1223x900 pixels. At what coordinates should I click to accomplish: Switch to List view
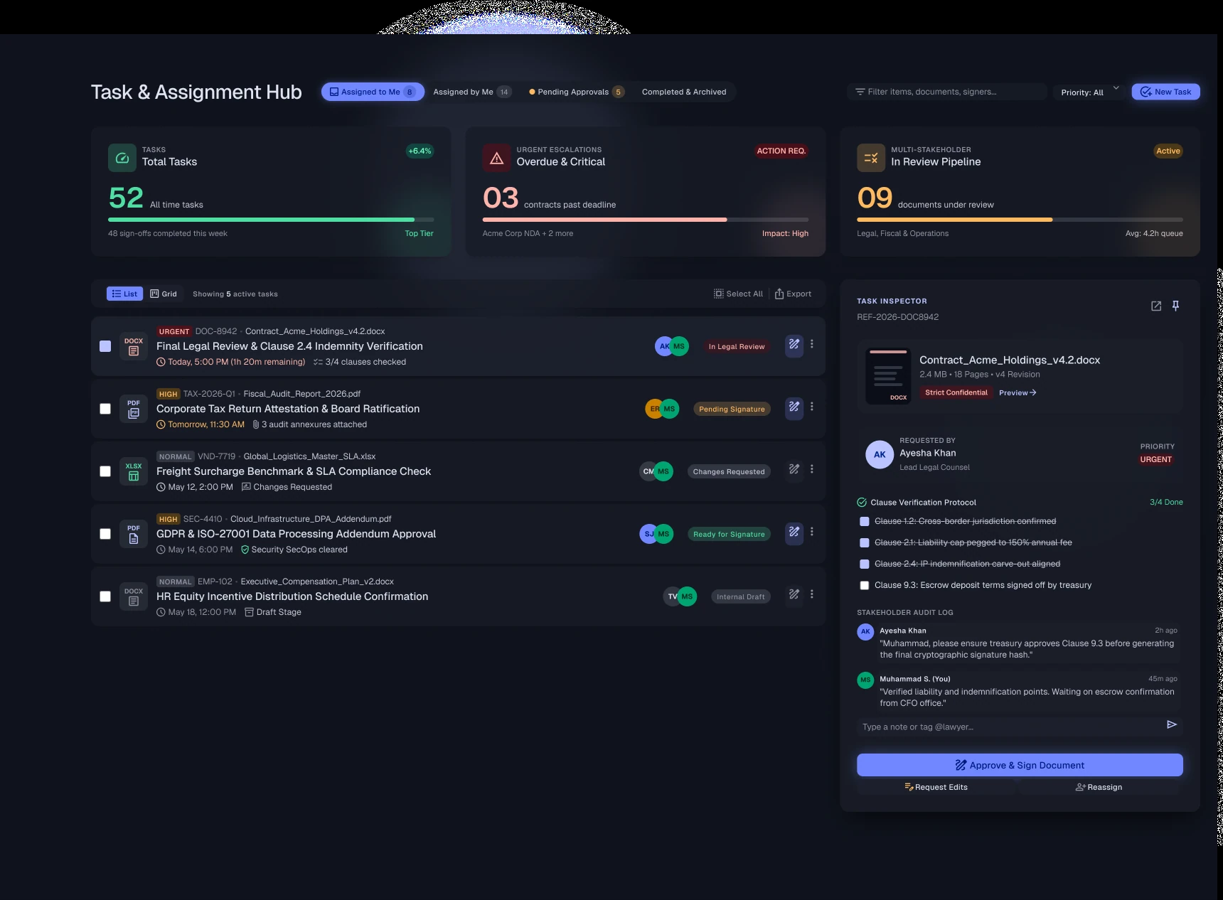coord(125,294)
